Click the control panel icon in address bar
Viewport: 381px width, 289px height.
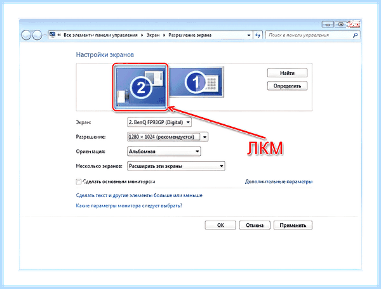52,35
